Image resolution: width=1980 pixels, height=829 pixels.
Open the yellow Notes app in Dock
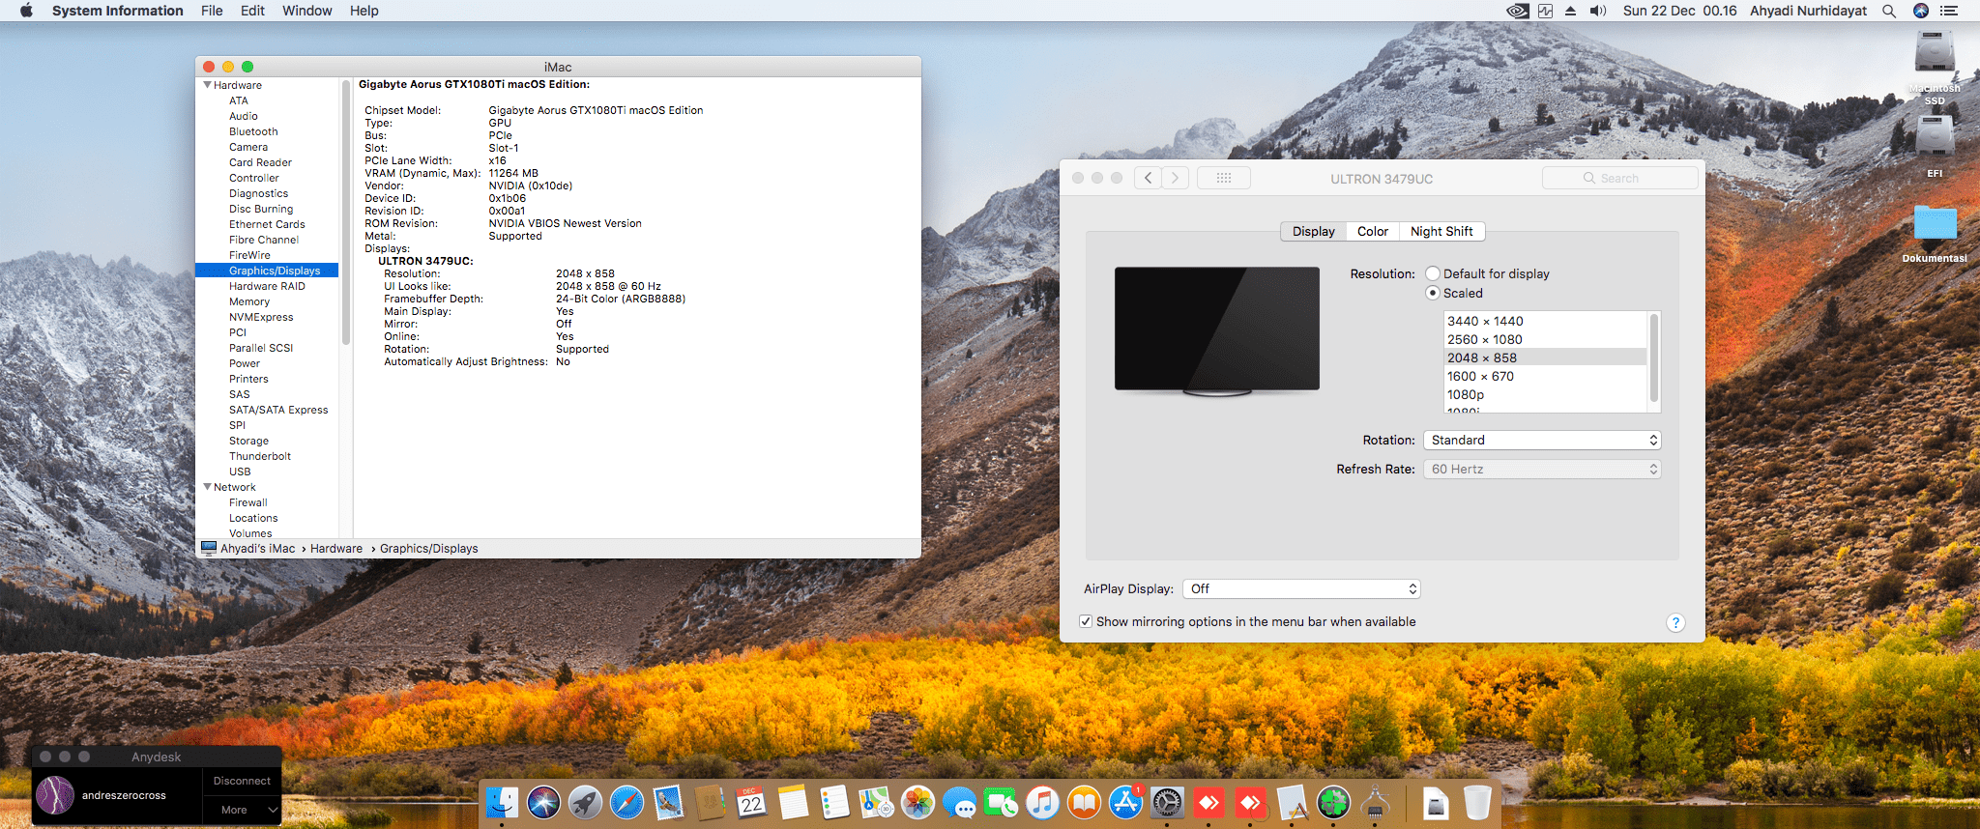pyautogui.click(x=793, y=802)
